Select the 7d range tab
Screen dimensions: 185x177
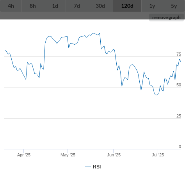point(77,6)
